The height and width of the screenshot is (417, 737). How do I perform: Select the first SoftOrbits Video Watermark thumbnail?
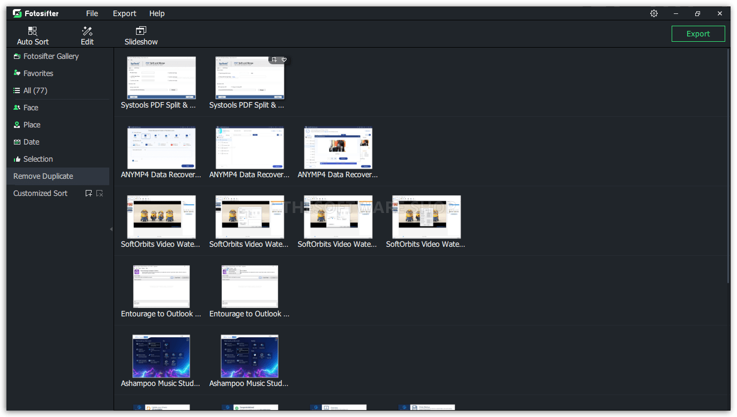coord(161,217)
